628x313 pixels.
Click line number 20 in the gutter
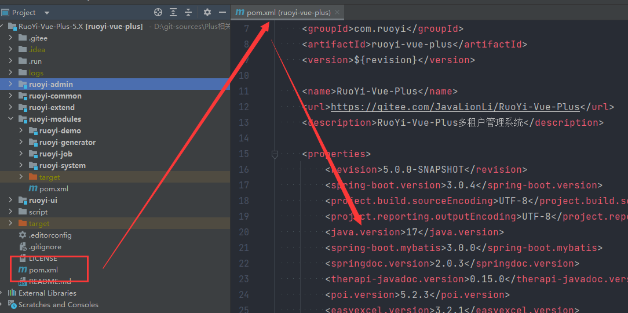[244, 232]
